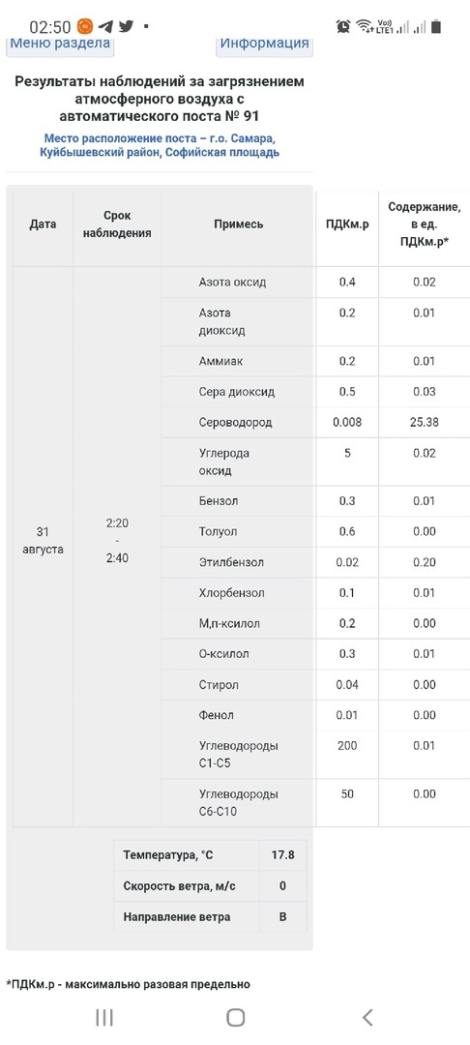Viewport: 470px width, 1045px height.
Task: Tap the Срок наблюдения column header
Action: (117, 224)
